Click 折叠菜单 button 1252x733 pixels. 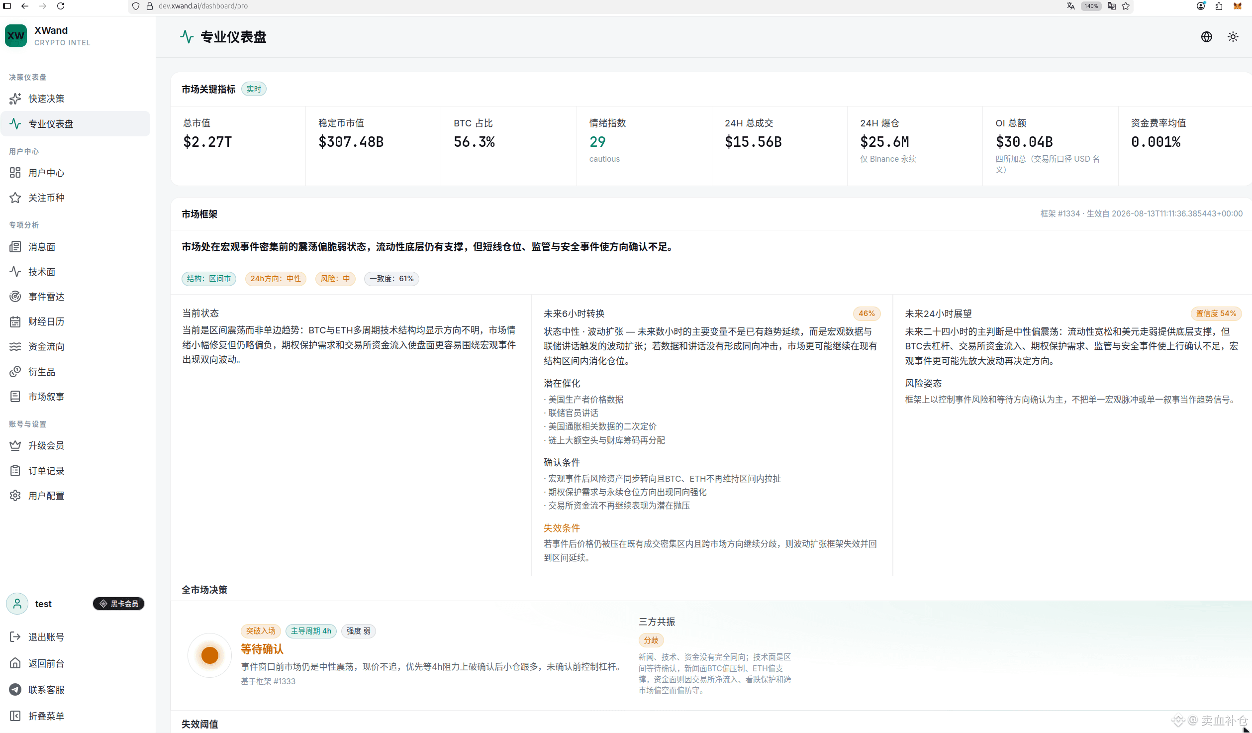pos(76,716)
